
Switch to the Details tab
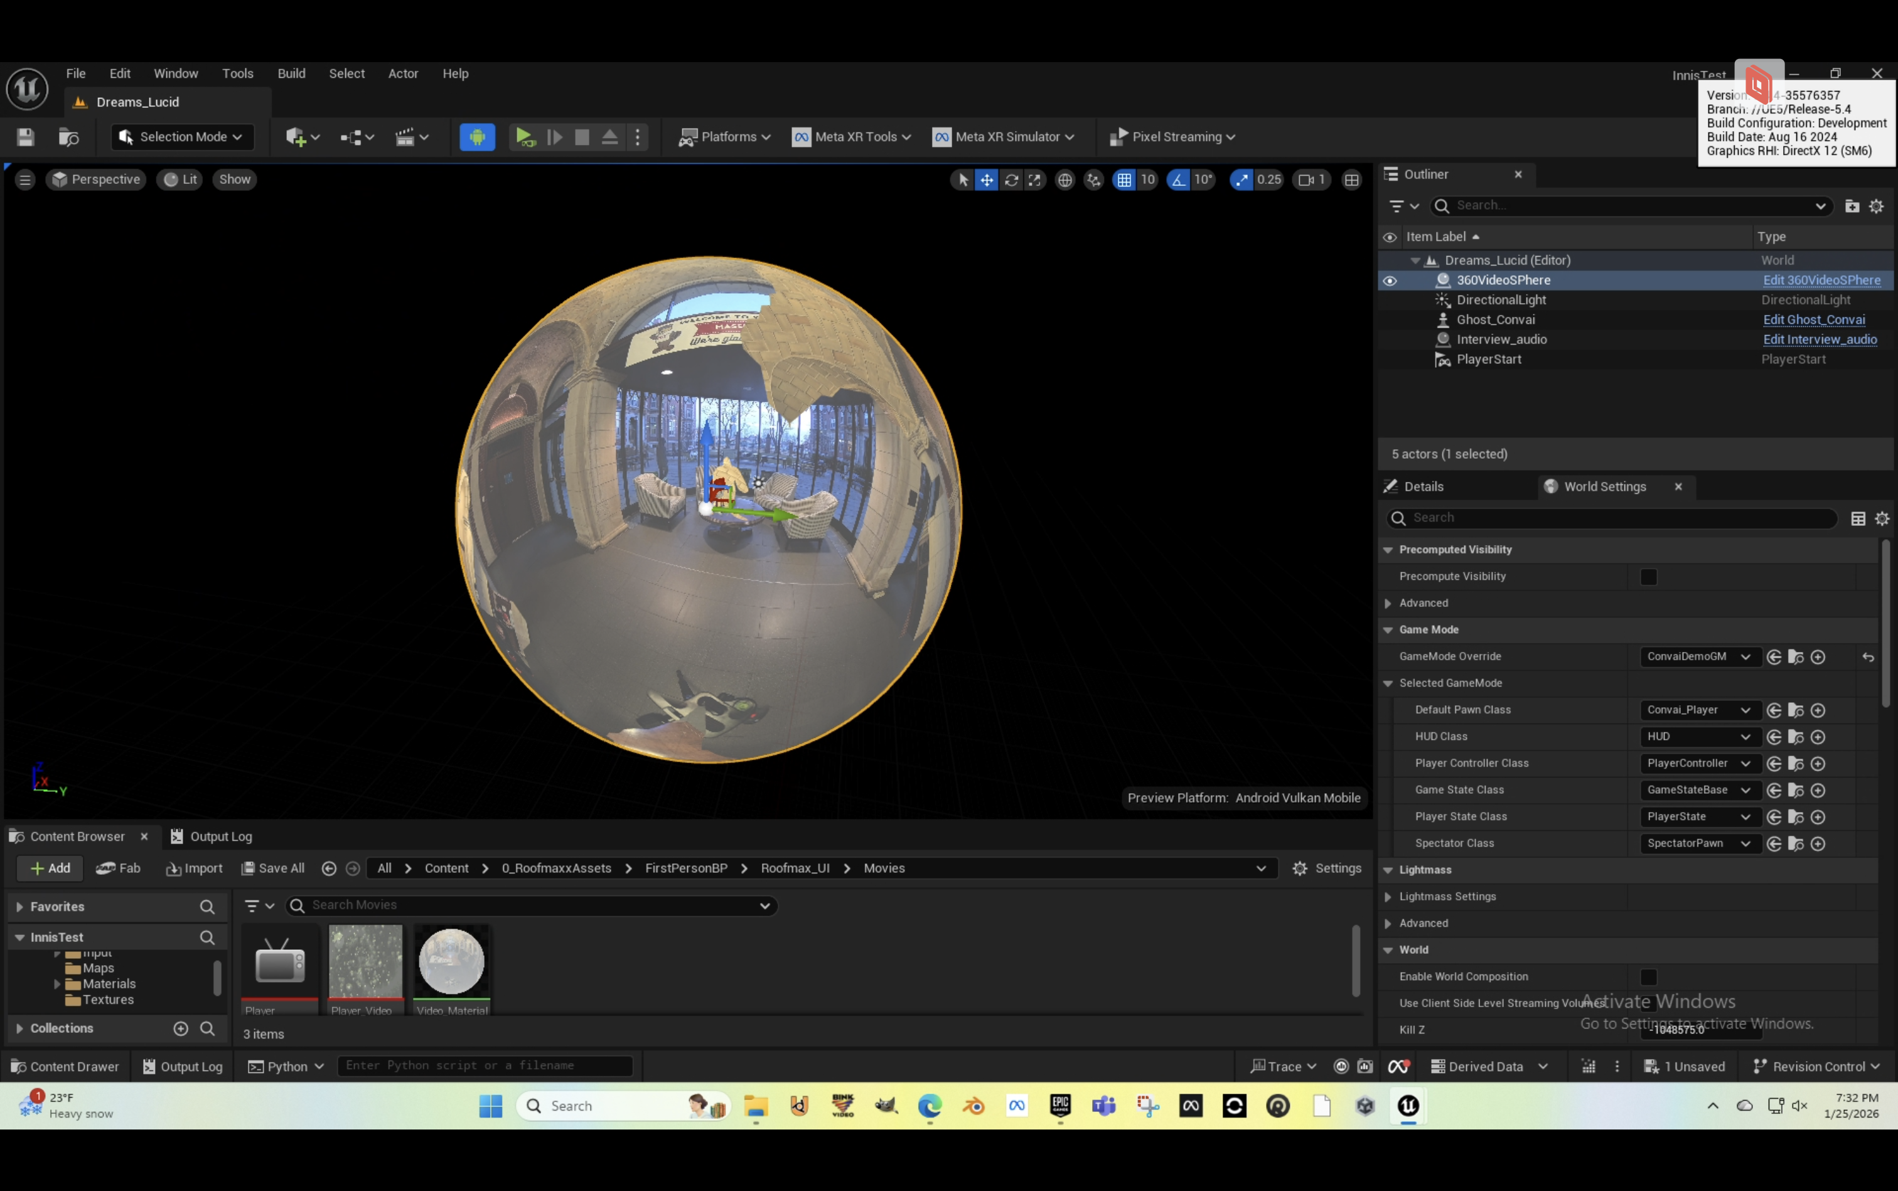[x=1423, y=487]
